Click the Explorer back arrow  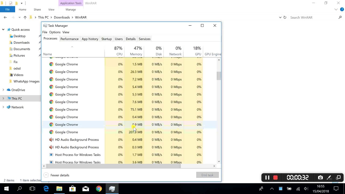5,17
